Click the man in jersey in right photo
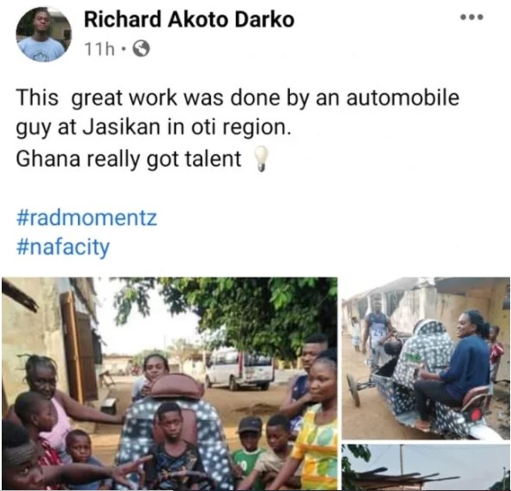The image size is (511, 491). [378, 331]
